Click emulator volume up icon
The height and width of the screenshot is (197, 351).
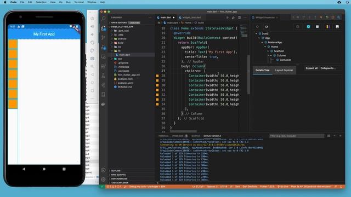point(92,26)
